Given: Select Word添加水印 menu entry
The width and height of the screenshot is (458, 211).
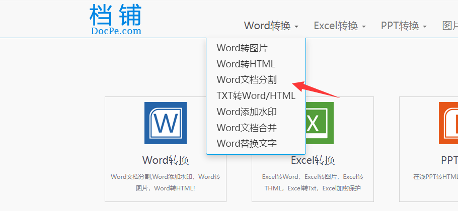Looking at the screenshot, I should click(247, 112).
